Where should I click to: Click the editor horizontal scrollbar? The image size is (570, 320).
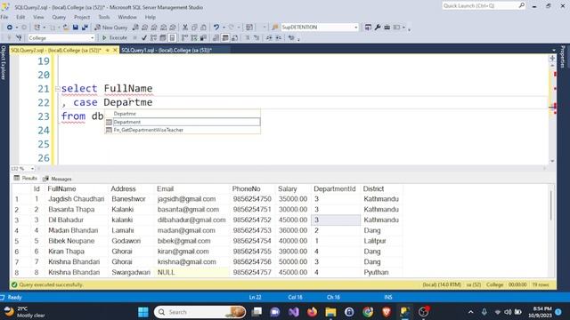coord(292,168)
